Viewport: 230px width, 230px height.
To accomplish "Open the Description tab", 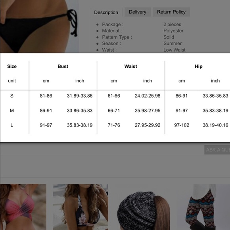I will pyautogui.click(x=106, y=12).
